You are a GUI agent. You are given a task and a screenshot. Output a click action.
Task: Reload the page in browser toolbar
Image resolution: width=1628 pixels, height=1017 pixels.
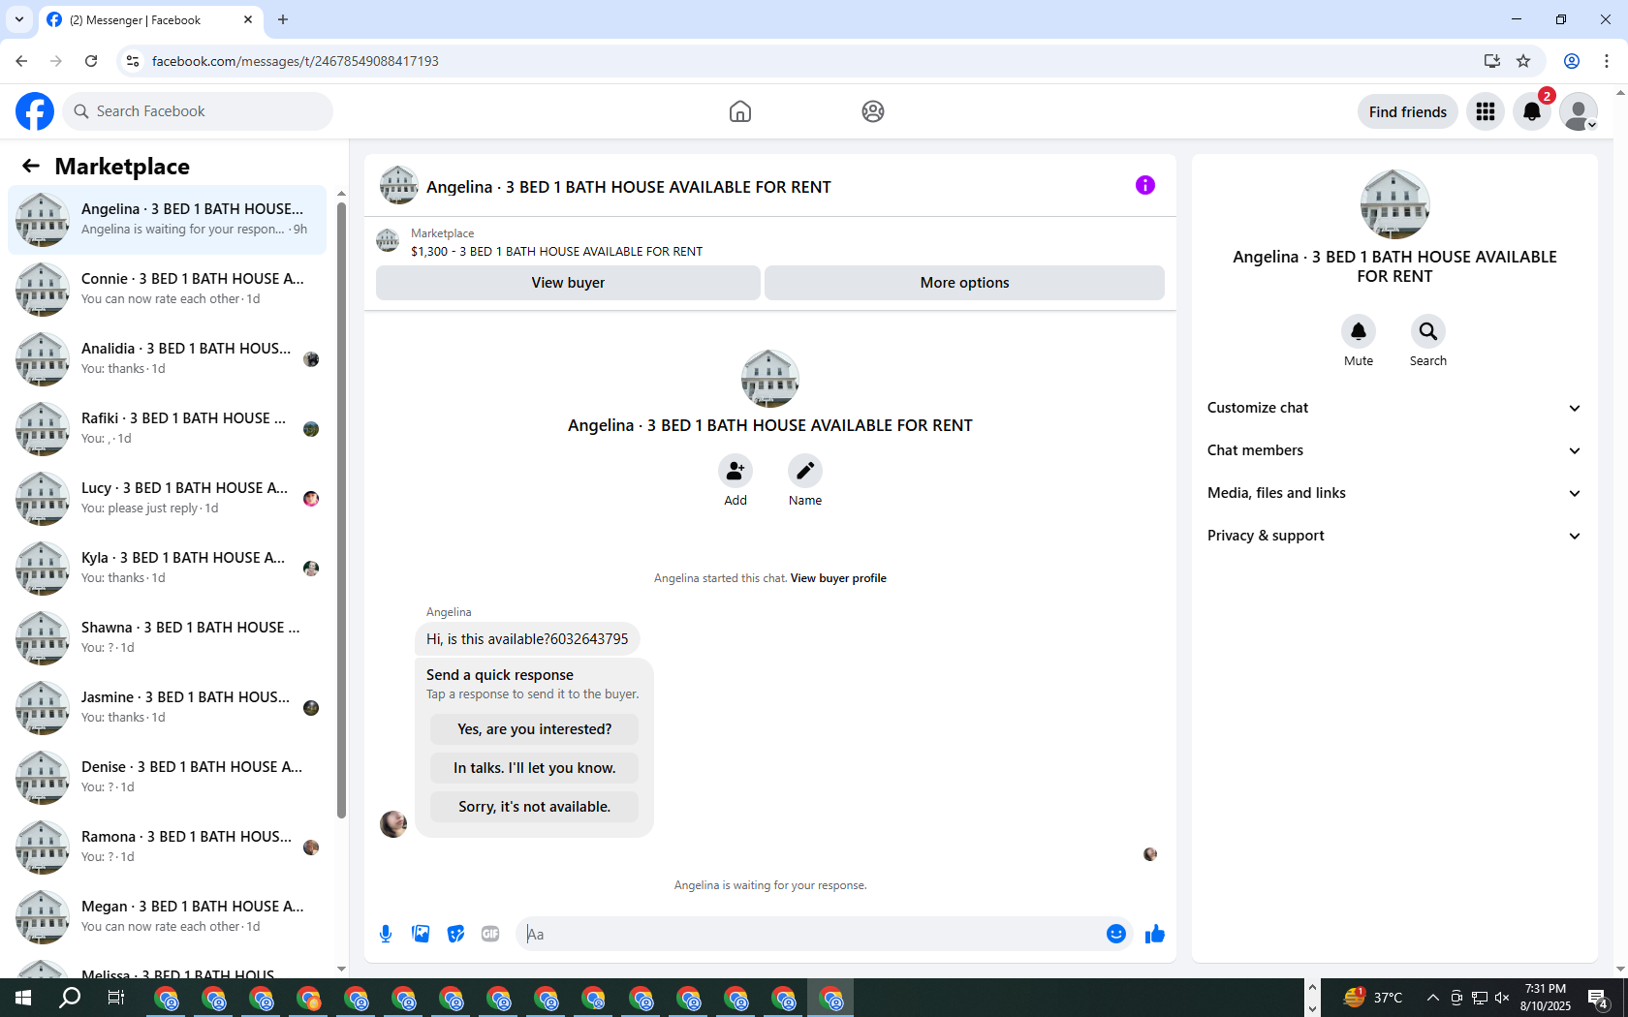point(91,61)
